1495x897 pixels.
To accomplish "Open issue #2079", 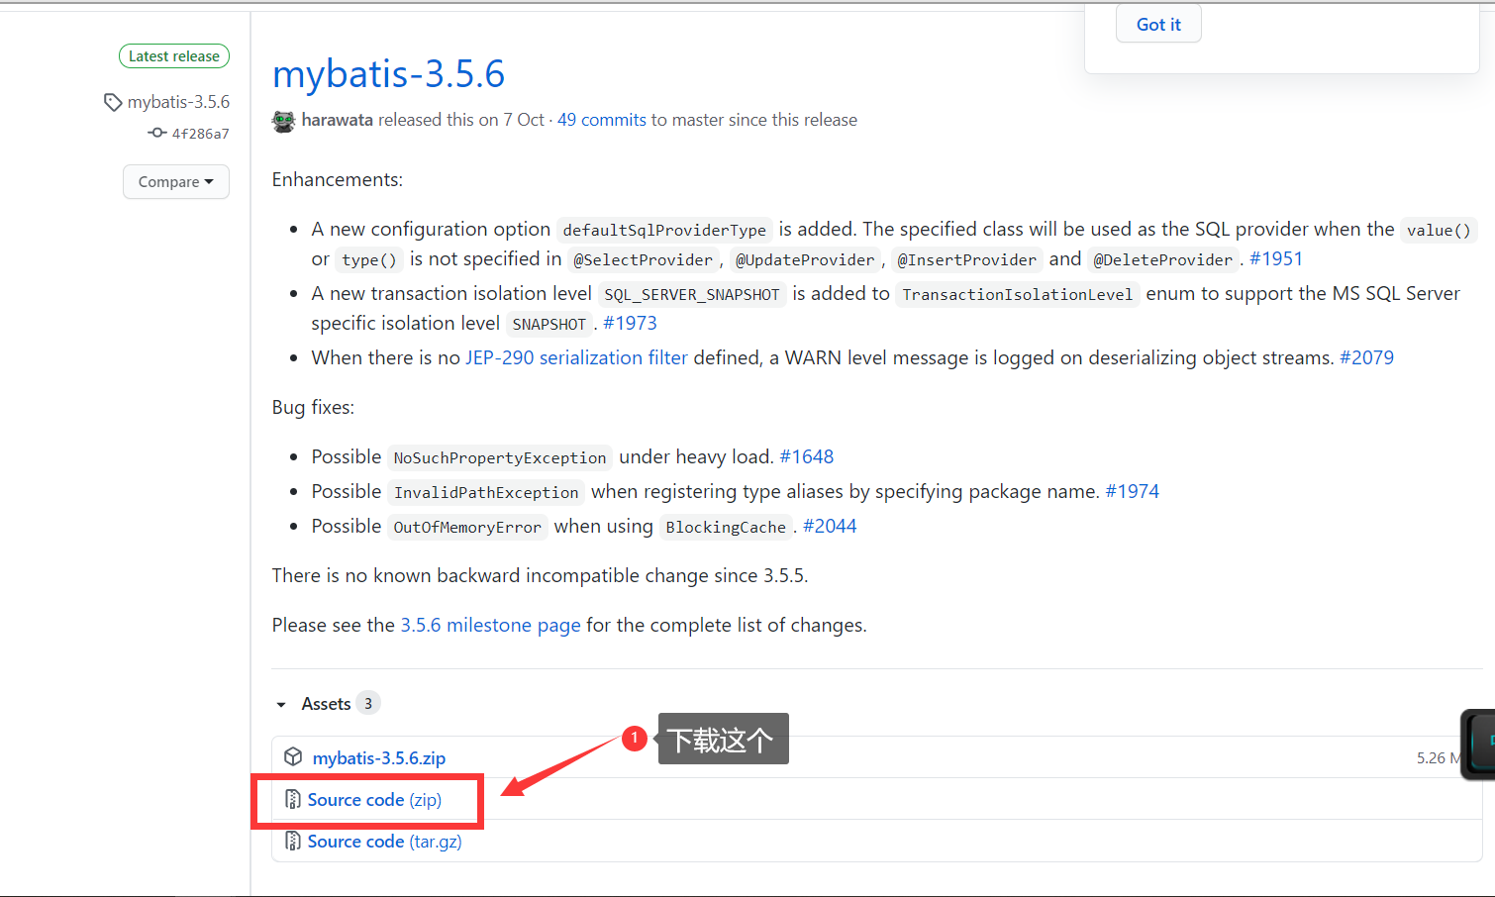I will (1366, 357).
